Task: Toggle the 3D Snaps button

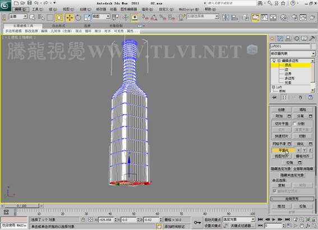Action: (145, 17)
